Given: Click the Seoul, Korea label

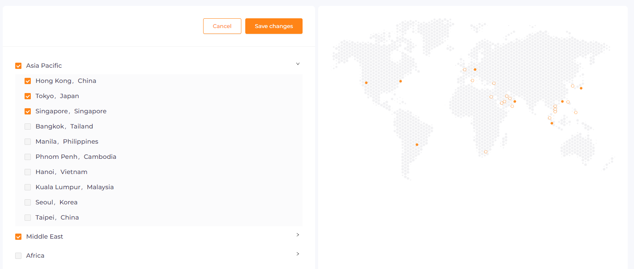Looking at the screenshot, I should [57, 202].
